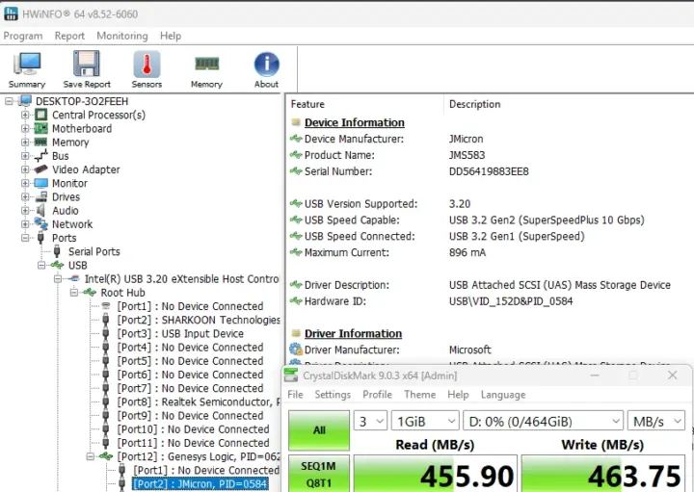Collapse the Ports tree node
Viewport: 694px width, 492px height.
(25, 238)
